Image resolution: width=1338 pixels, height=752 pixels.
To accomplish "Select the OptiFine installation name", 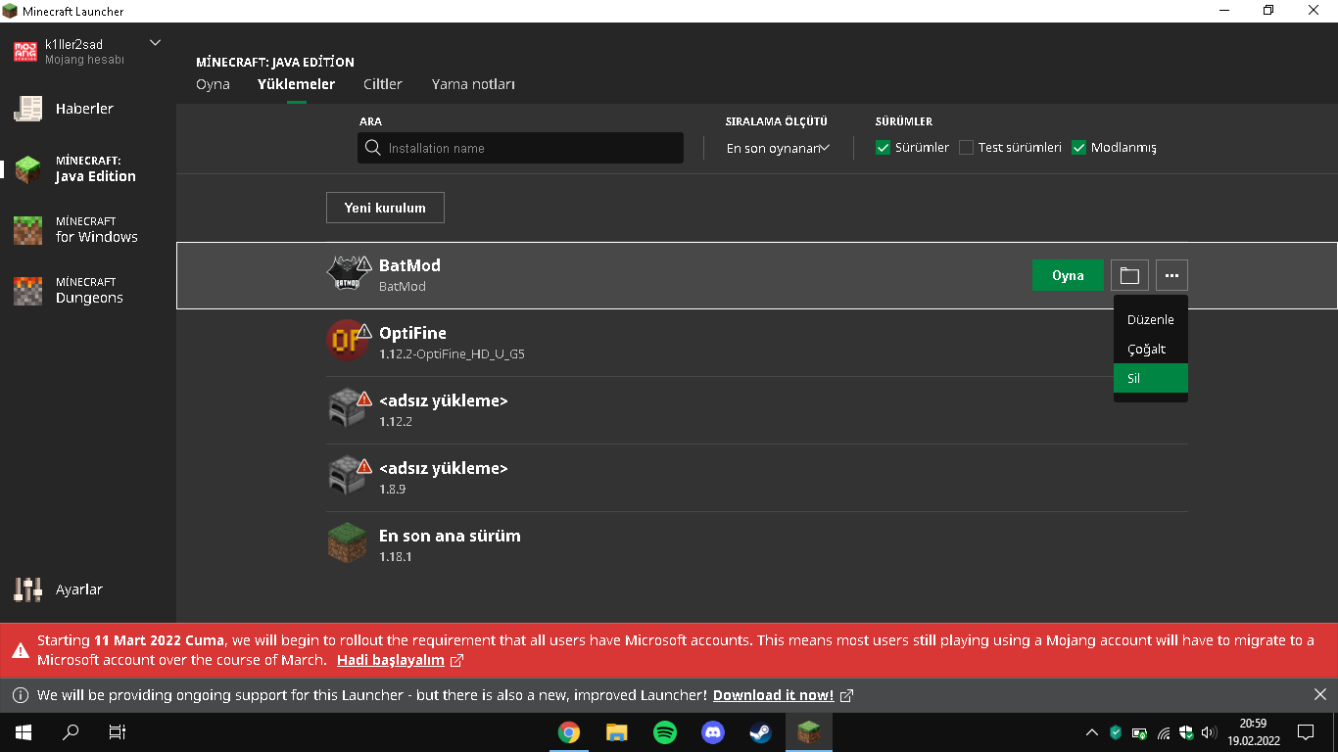I will [x=412, y=333].
